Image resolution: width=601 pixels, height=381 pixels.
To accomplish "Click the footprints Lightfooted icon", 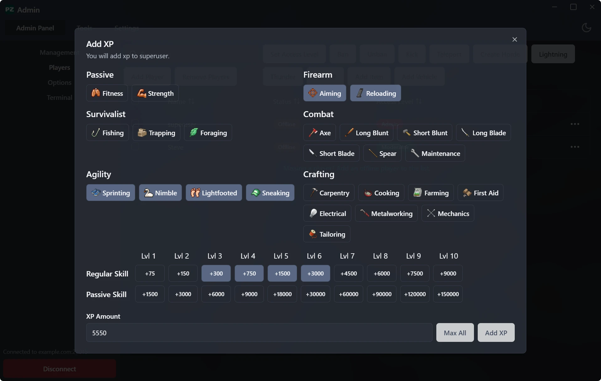I will pyautogui.click(x=195, y=193).
